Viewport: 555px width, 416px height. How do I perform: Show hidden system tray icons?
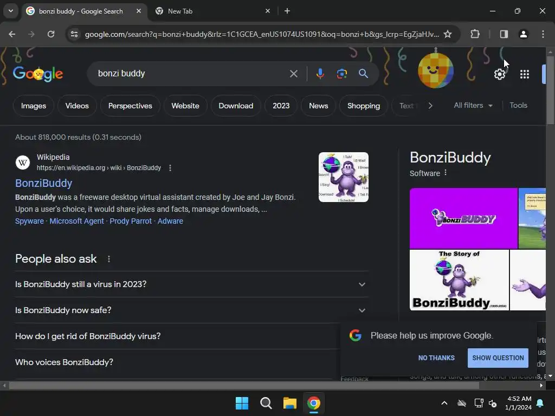click(444, 403)
